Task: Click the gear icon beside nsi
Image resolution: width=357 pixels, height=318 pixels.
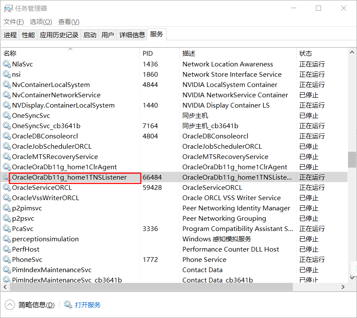Action: [x=7, y=74]
